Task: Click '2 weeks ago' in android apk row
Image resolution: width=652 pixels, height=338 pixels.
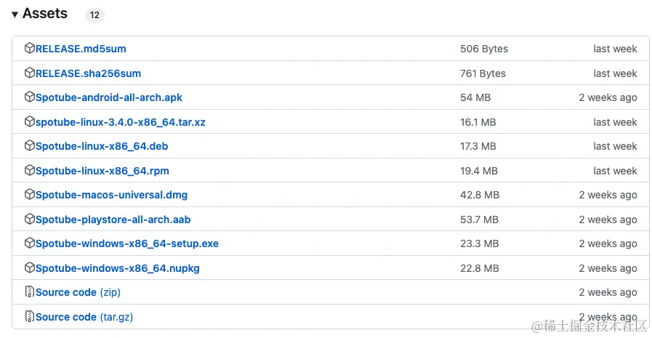Action: (608, 97)
